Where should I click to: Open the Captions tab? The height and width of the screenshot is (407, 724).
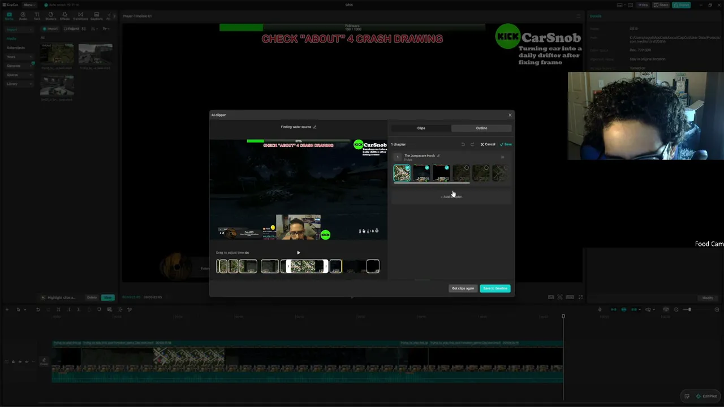(x=96, y=16)
